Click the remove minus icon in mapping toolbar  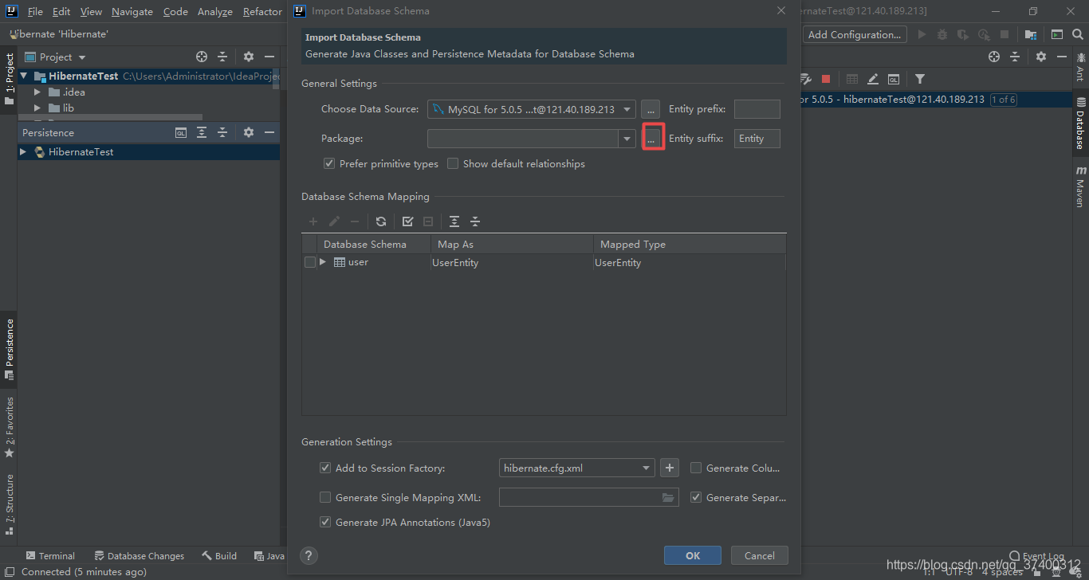[355, 221]
